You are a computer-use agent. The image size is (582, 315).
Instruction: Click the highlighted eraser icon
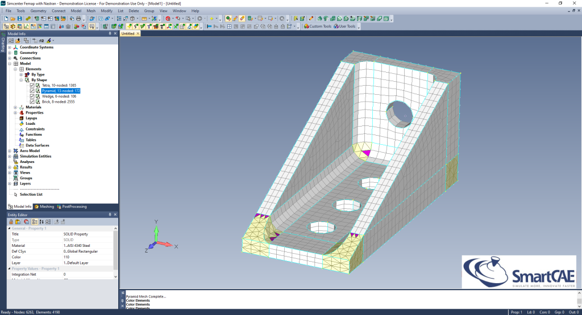click(242, 19)
